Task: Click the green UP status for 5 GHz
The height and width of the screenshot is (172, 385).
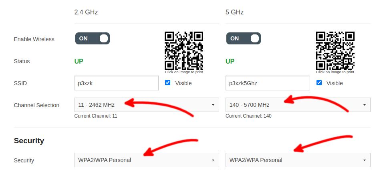Action: coord(230,61)
